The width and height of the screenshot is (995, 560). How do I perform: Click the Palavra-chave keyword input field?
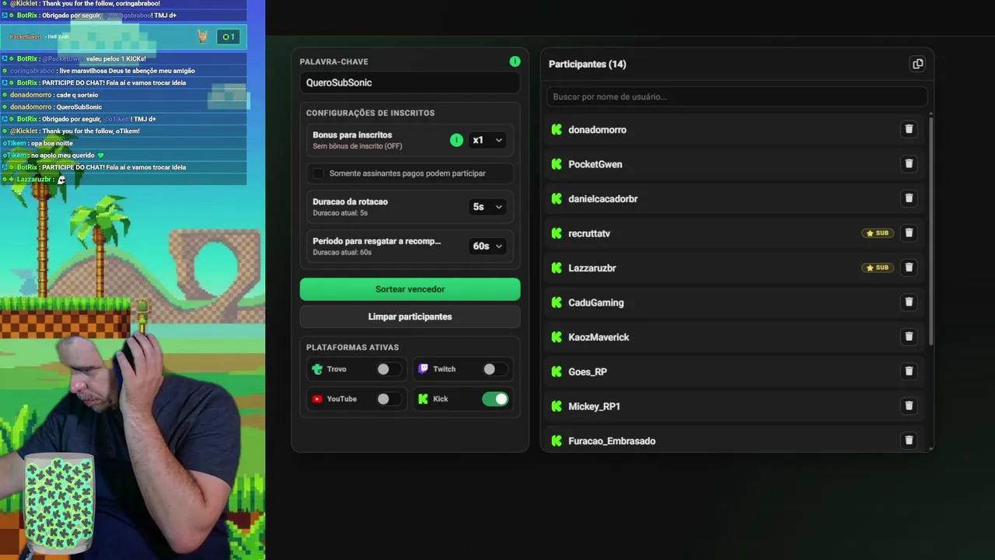click(x=410, y=82)
